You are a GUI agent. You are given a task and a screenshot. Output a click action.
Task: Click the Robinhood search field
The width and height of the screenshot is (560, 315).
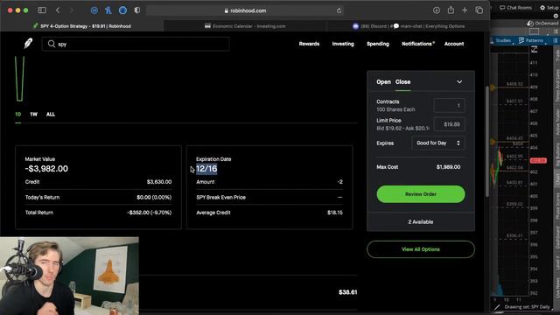coord(136,44)
